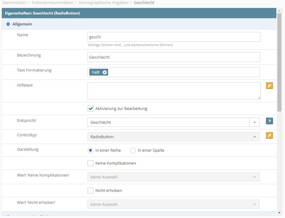This screenshot has width=285, height=218.
Task: Open the Patientenstammdaten breadcrumb link
Action: [x=53, y=3]
